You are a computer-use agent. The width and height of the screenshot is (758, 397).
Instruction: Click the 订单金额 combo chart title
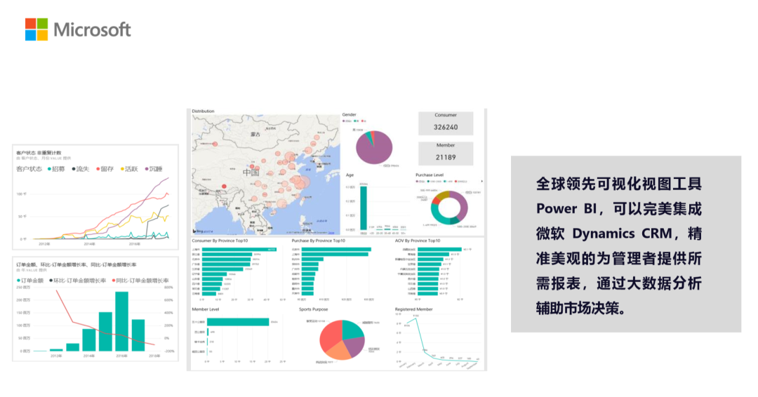tap(77, 264)
